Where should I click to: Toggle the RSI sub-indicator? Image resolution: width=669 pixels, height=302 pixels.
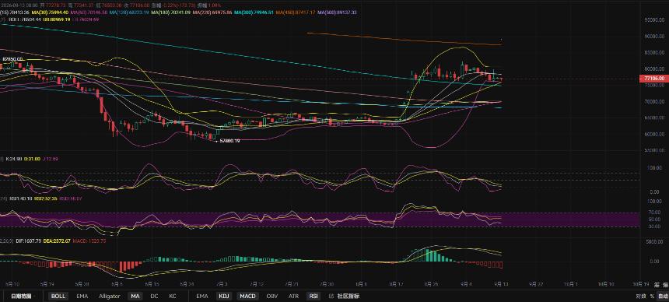click(x=313, y=296)
